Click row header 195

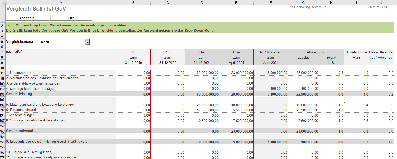[x=3, y=94]
